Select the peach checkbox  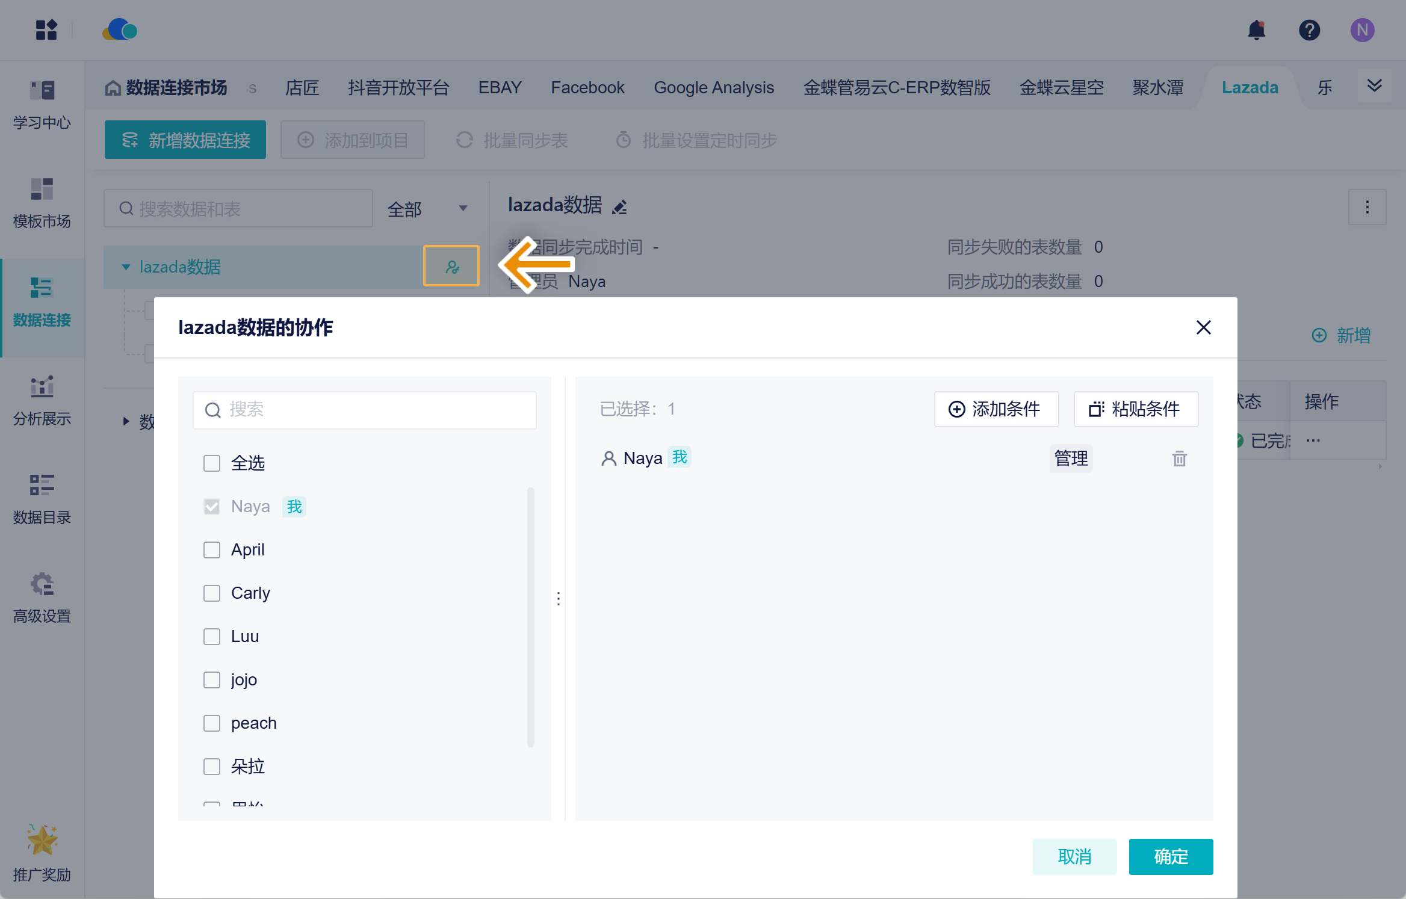pyautogui.click(x=212, y=723)
